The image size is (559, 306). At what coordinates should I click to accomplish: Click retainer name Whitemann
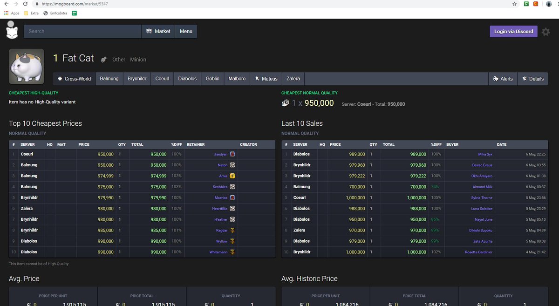[x=218, y=252]
